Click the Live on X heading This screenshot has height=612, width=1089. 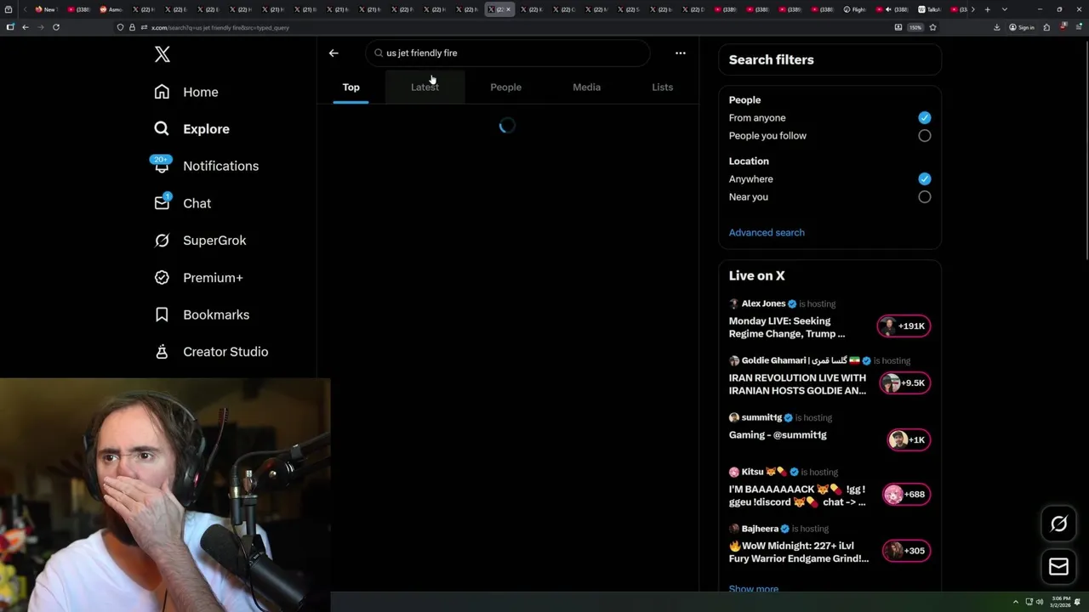tap(757, 275)
